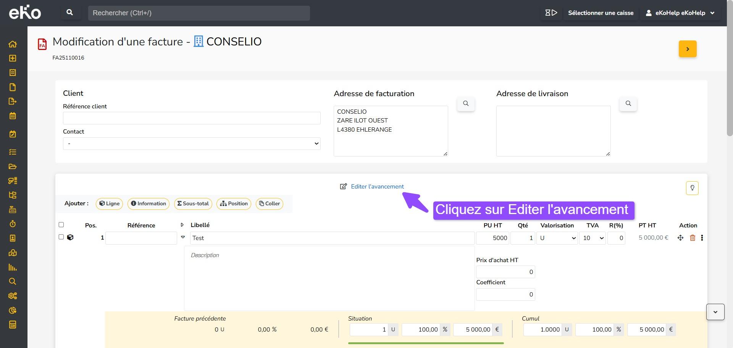Click the Référence client input field
Screen dimensions: 733x348
pyautogui.click(x=191, y=118)
